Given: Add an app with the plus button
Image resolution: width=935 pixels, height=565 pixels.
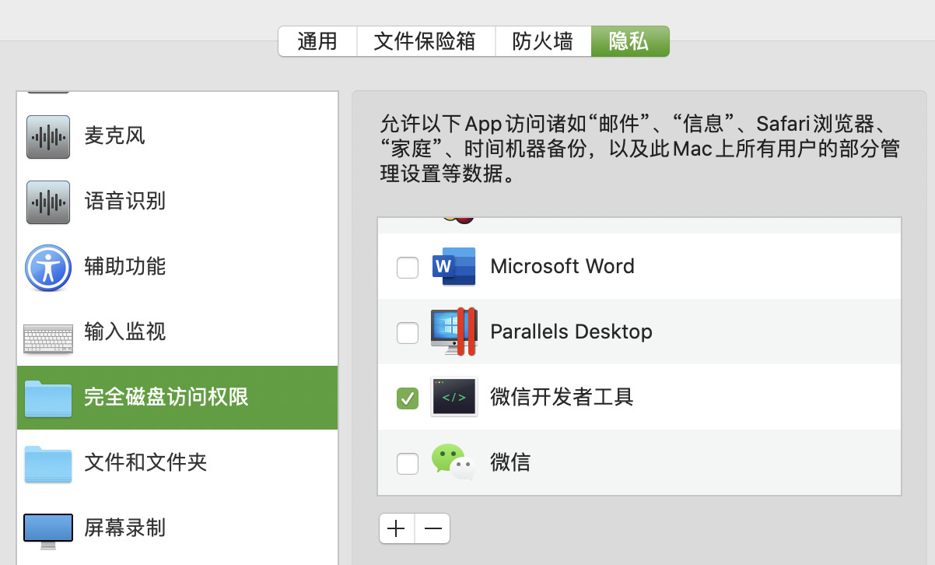Looking at the screenshot, I should [x=397, y=529].
